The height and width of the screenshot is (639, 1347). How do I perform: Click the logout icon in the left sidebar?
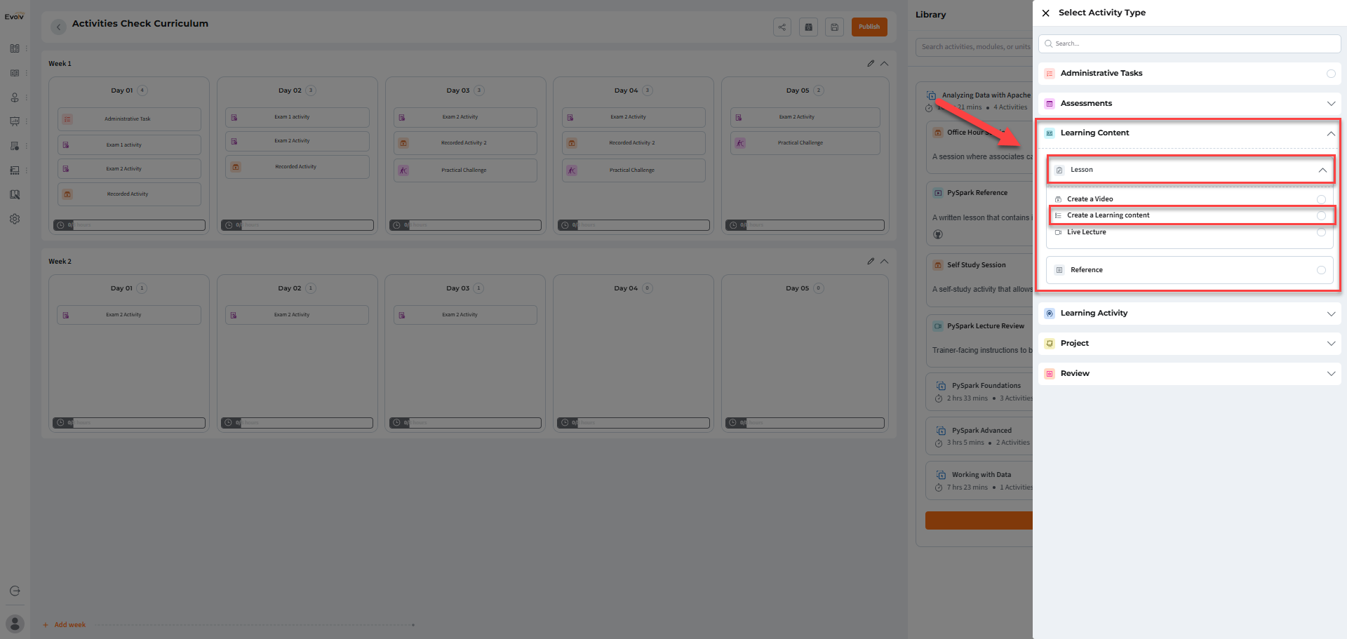15,591
